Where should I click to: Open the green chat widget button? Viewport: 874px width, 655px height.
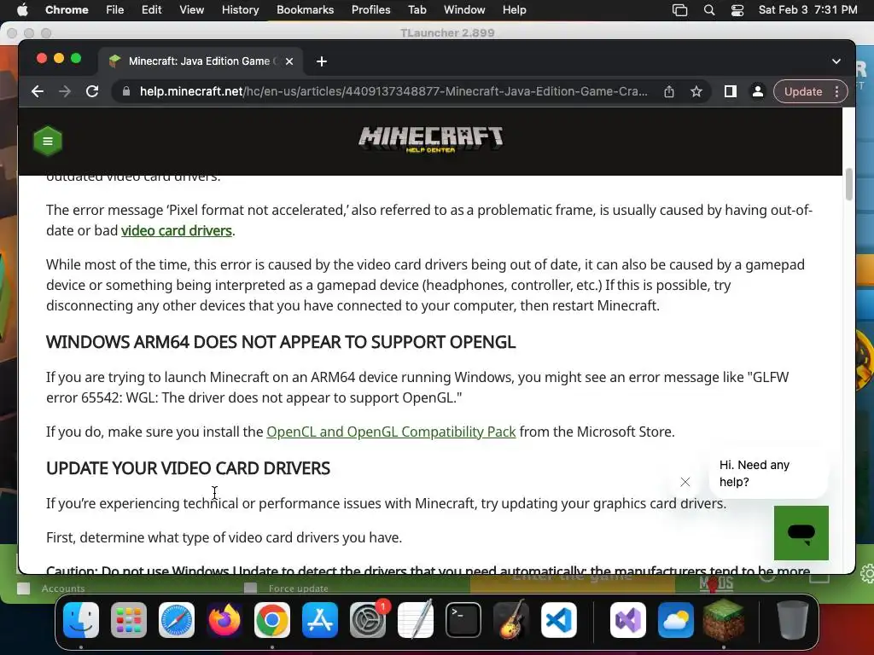801,533
